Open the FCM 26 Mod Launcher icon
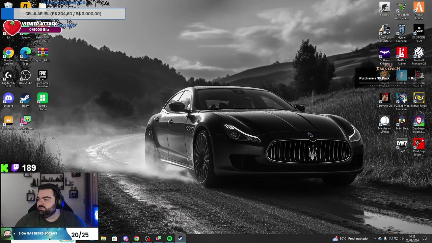The image size is (432, 243). coord(402,102)
